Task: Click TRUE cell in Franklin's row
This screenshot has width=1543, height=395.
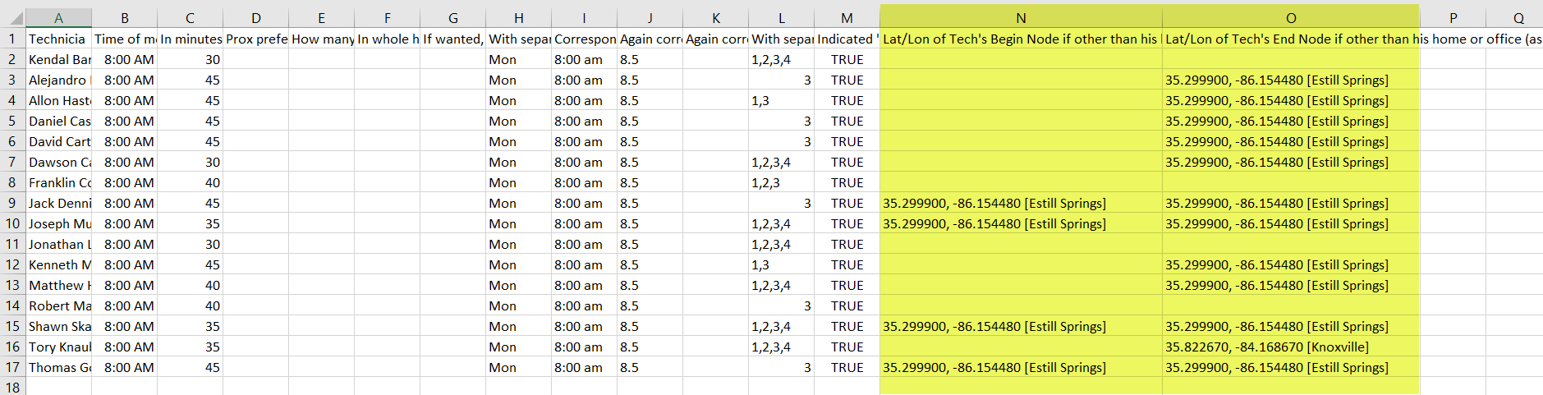Action: [x=847, y=183]
